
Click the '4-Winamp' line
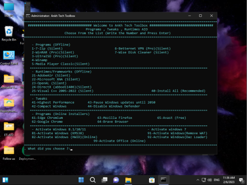click(40, 60)
